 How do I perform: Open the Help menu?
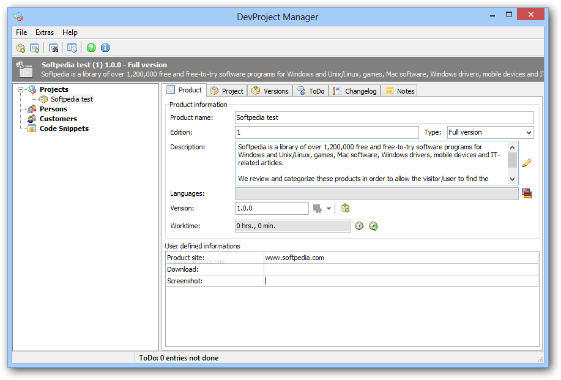pos(70,32)
